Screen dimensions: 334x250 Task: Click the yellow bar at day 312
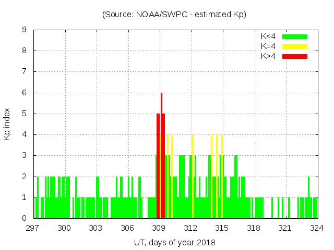tap(193, 177)
